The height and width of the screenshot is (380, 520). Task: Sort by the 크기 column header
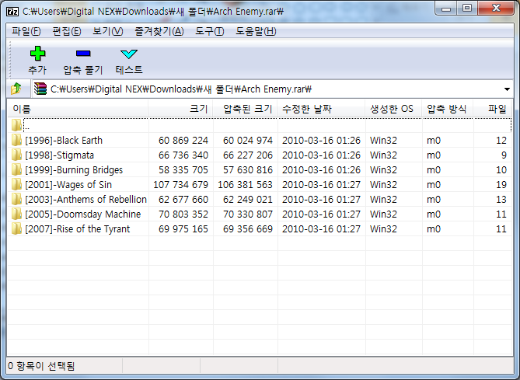point(181,109)
